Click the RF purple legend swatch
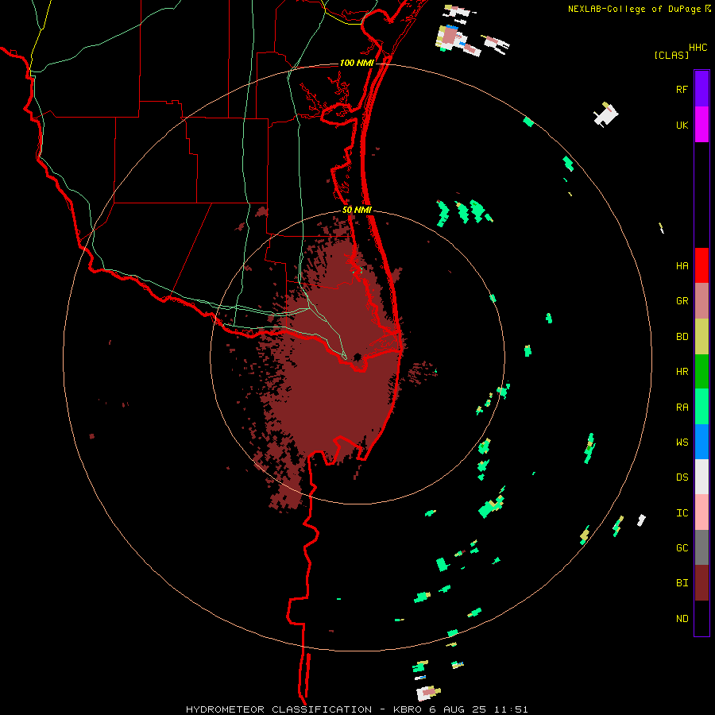Screen dimensions: 715x715 [701, 89]
